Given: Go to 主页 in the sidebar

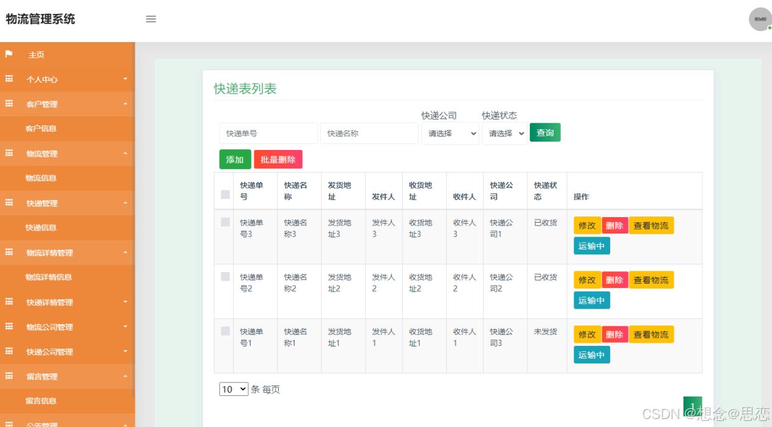Looking at the screenshot, I should coord(67,54).
